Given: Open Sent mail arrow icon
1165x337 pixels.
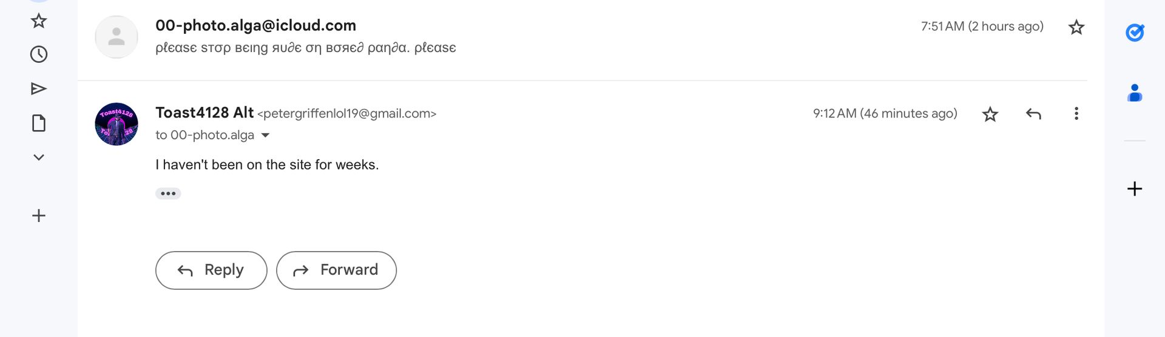Looking at the screenshot, I should tap(39, 89).
